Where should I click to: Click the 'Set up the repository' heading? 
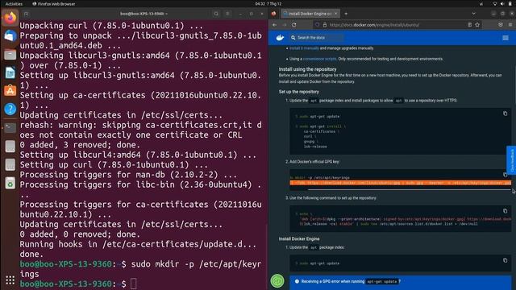pyautogui.click(x=299, y=92)
